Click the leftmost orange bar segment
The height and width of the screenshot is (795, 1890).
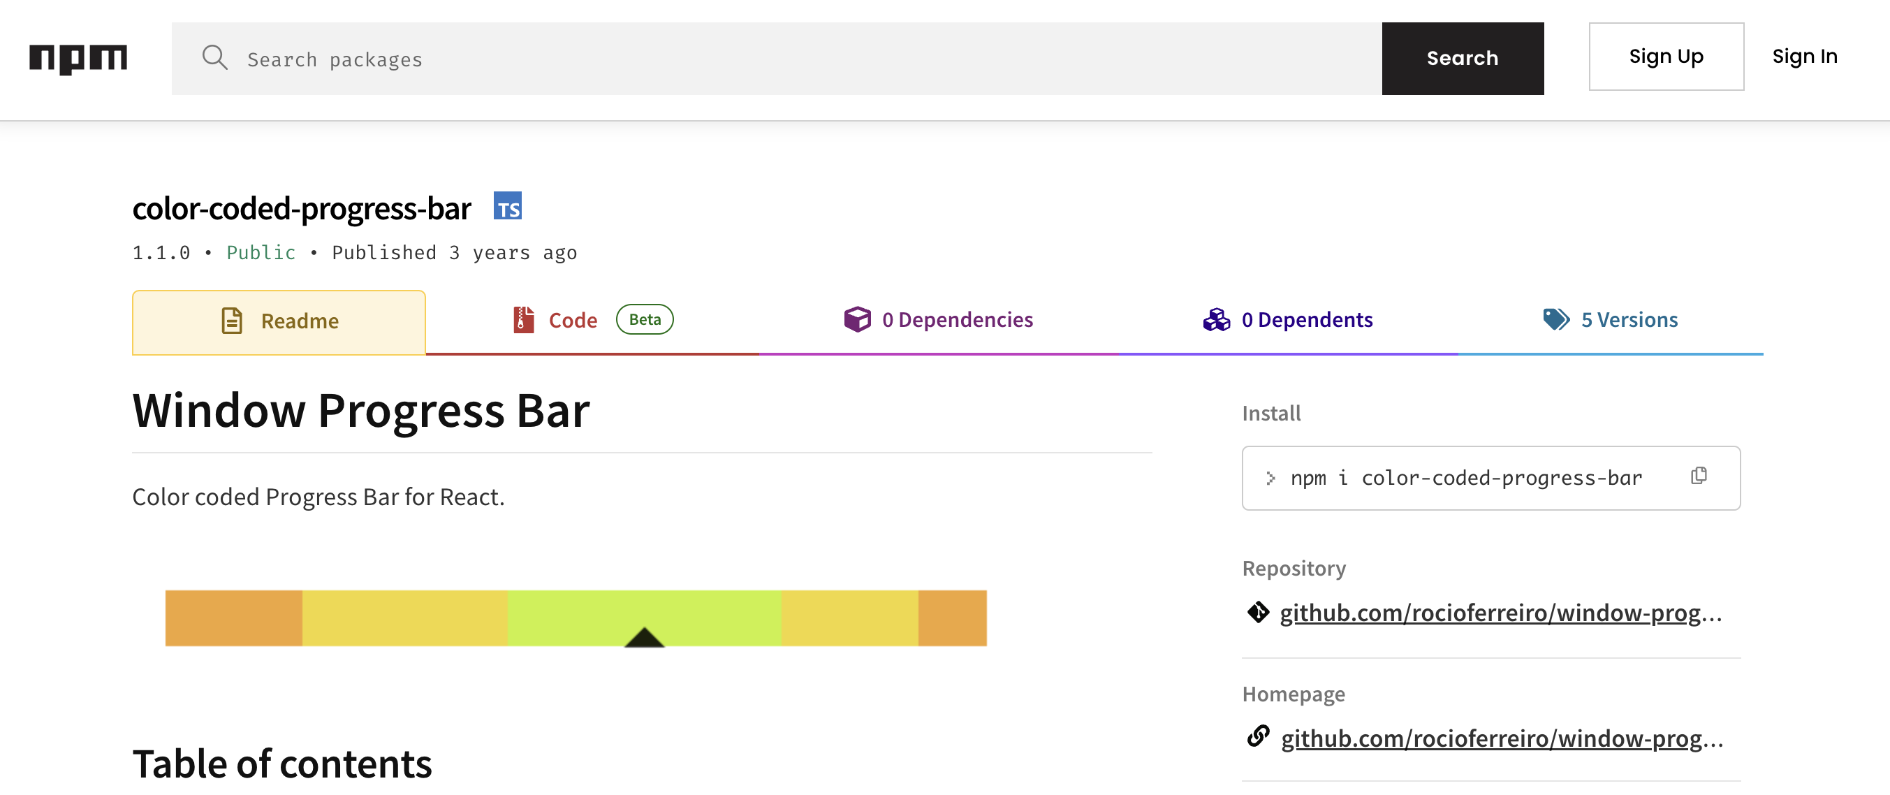pyautogui.click(x=233, y=618)
